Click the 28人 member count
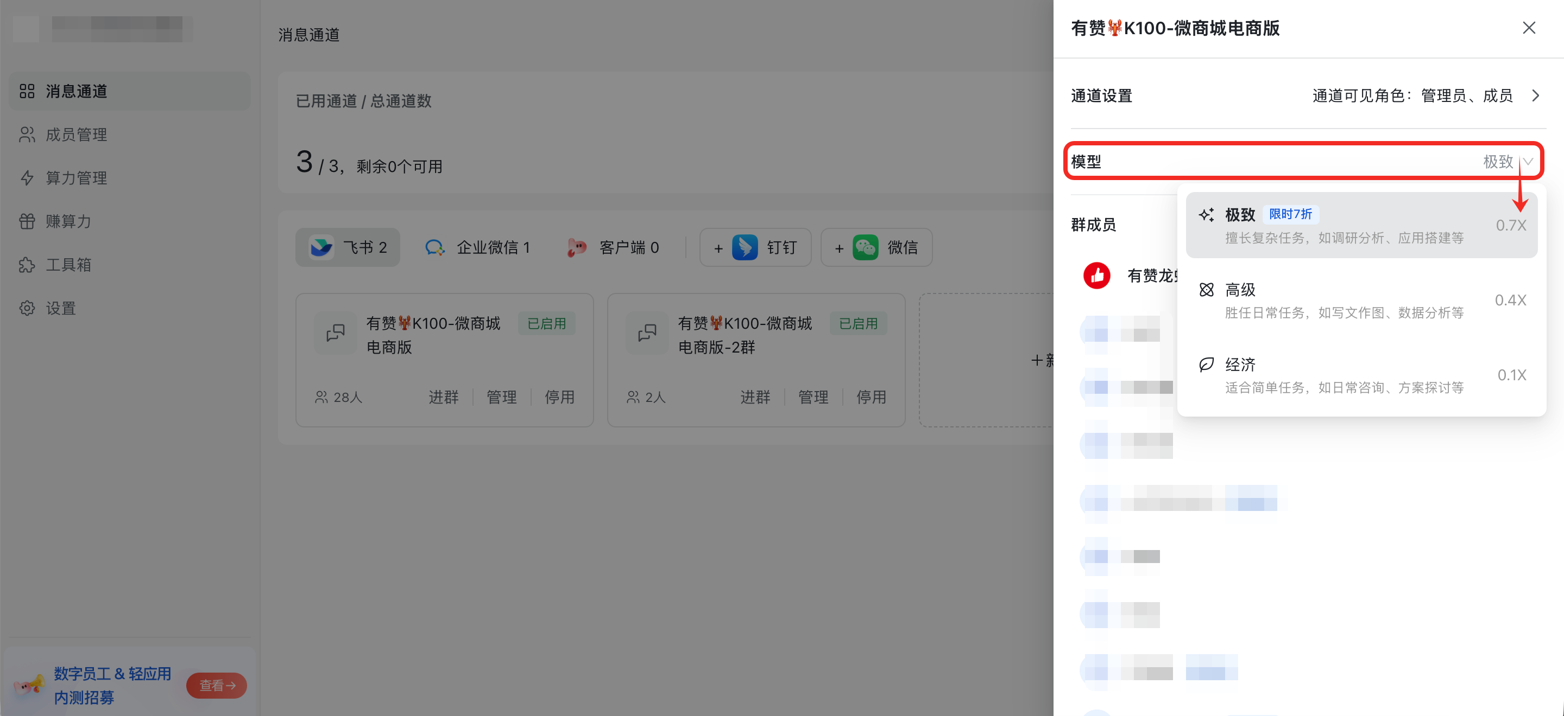The height and width of the screenshot is (716, 1564). pyautogui.click(x=339, y=397)
